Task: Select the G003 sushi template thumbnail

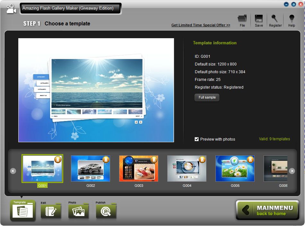Action: [138, 168]
